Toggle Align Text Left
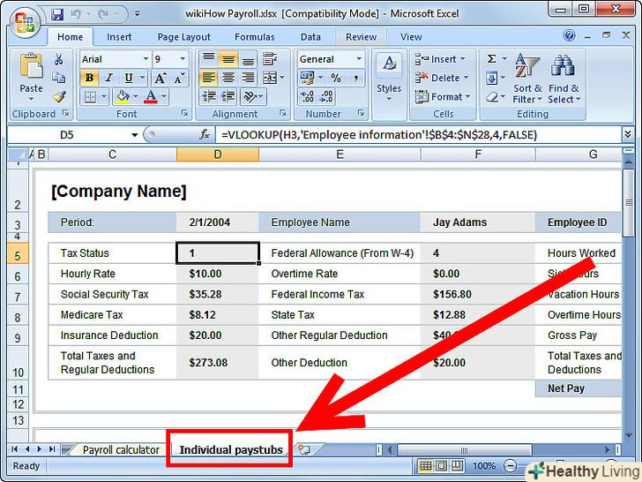This screenshot has width=642, height=482. pos(209,78)
